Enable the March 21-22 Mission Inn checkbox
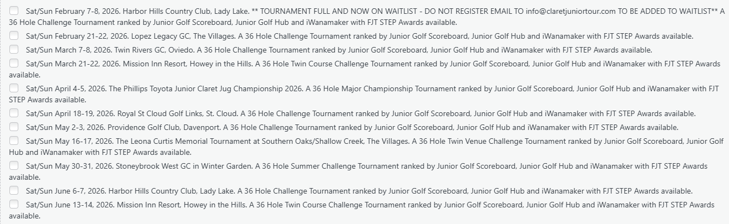Screen dimensions: 729x224 coord(14,64)
